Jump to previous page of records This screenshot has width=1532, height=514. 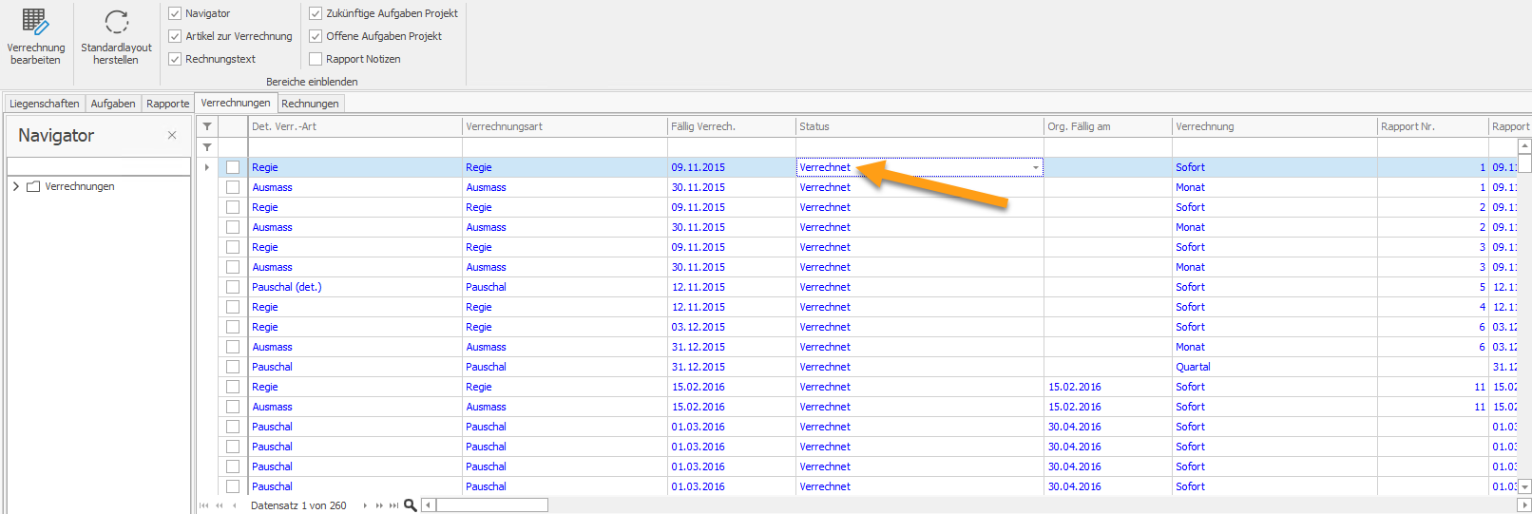(x=220, y=505)
